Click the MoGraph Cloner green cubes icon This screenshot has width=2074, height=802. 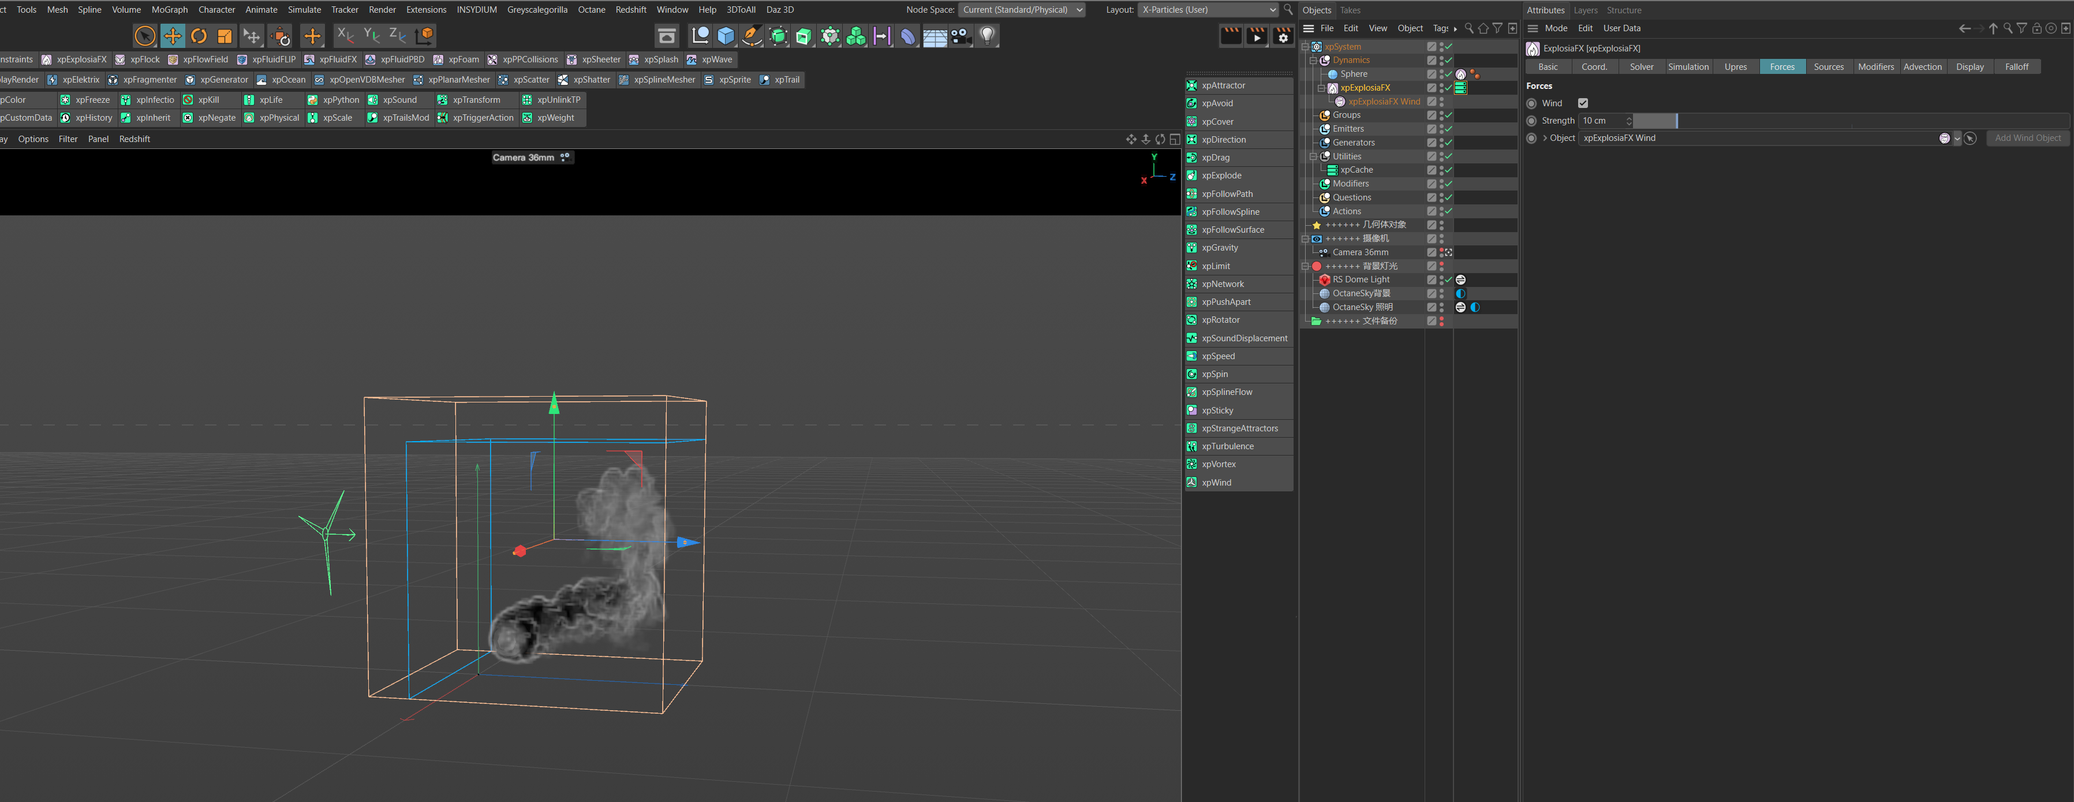pyautogui.click(x=856, y=35)
